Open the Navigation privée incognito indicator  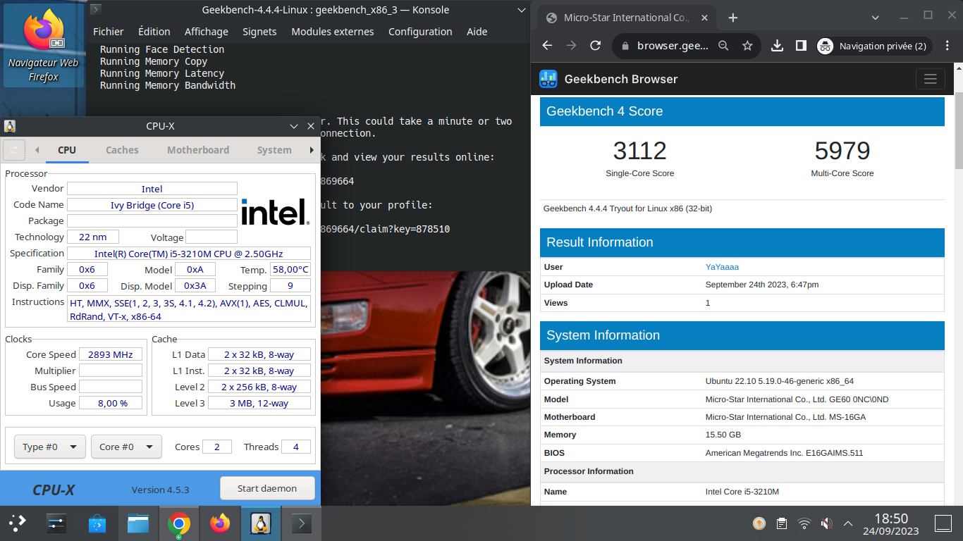(873, 46)
